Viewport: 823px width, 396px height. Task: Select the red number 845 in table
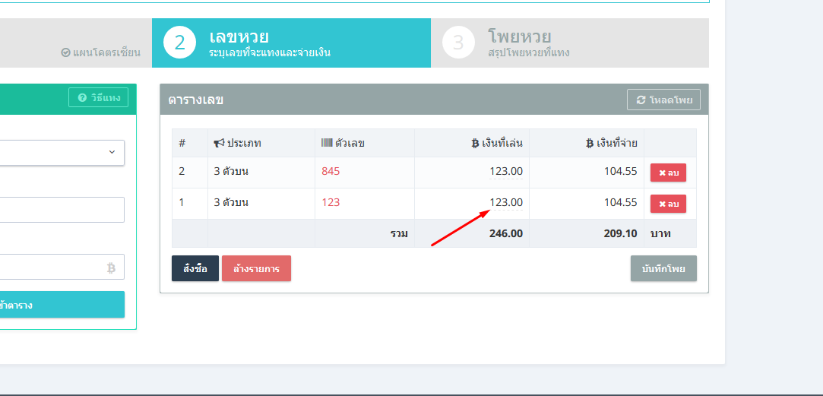(331, 172)
